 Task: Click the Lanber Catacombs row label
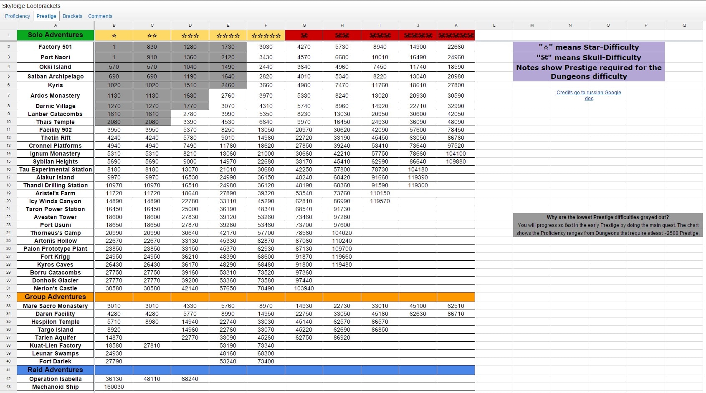pos(56,114)
